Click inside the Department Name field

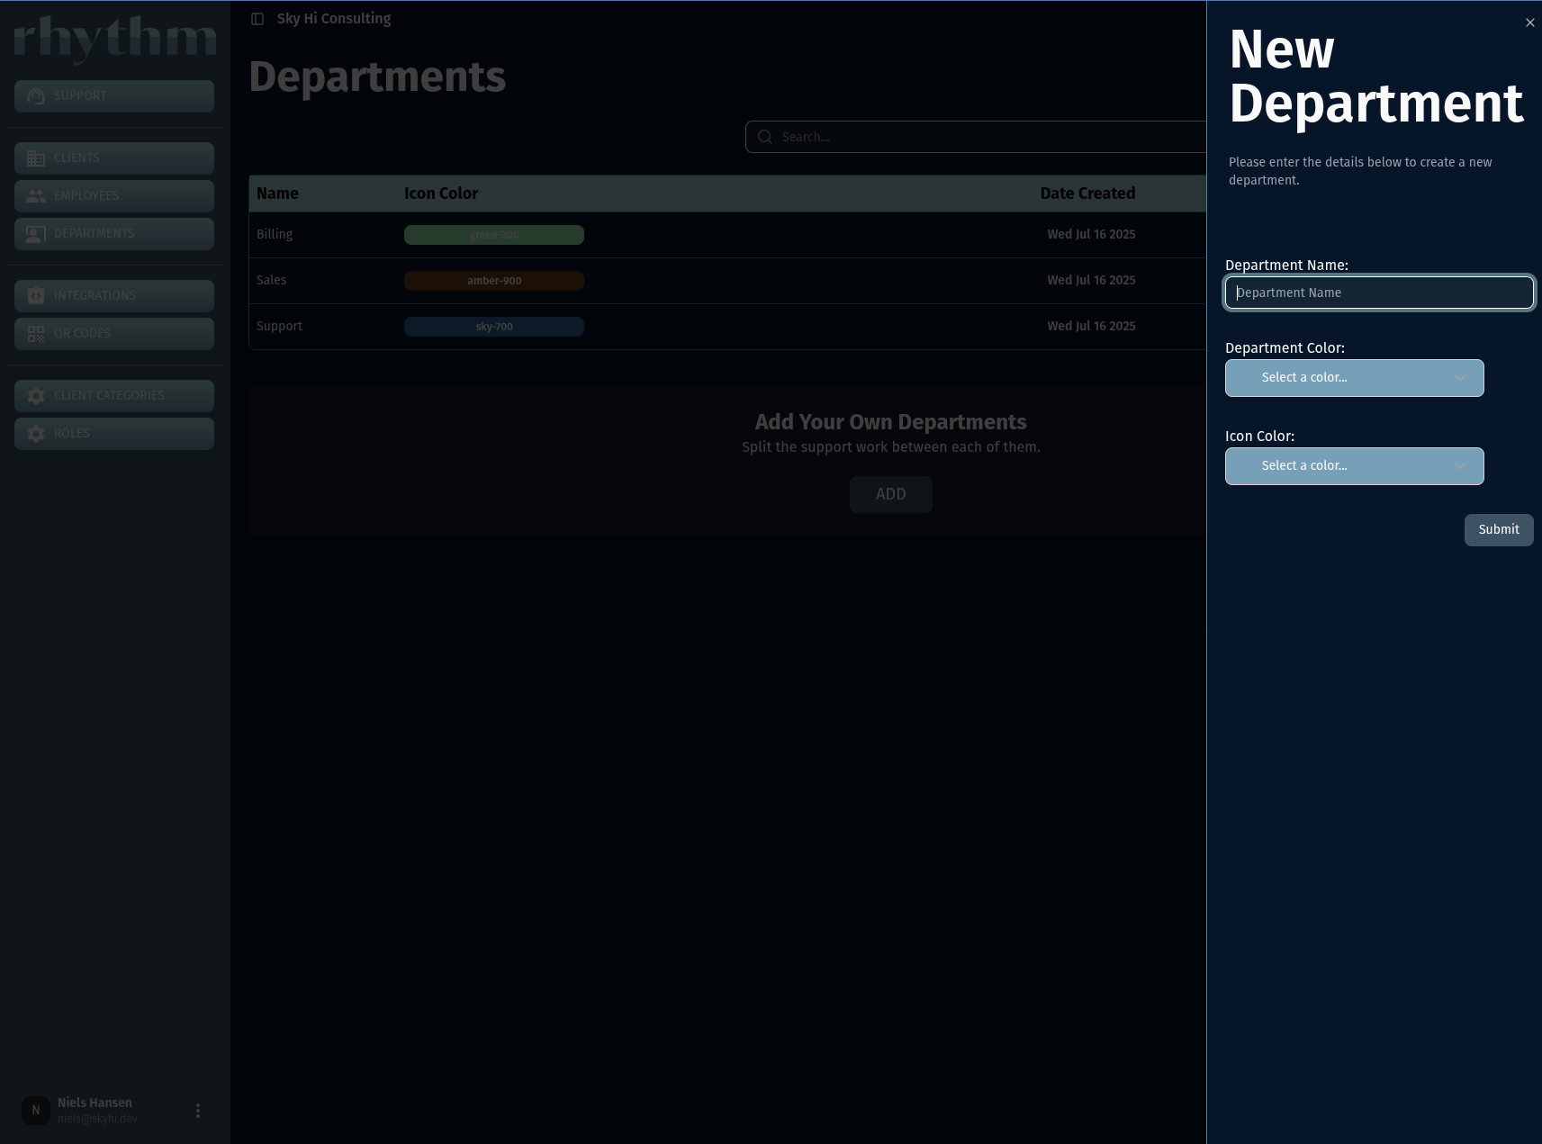(x=1378, y=293)
